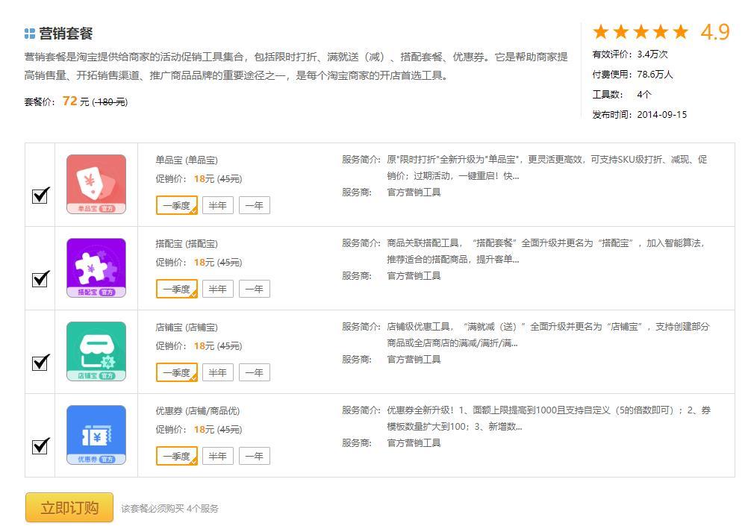Pick 一年 for 优惠券
Screen dimensions: 748x529
255,456
